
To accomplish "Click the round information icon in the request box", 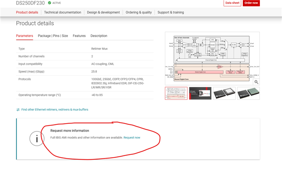I will point(37,139).
